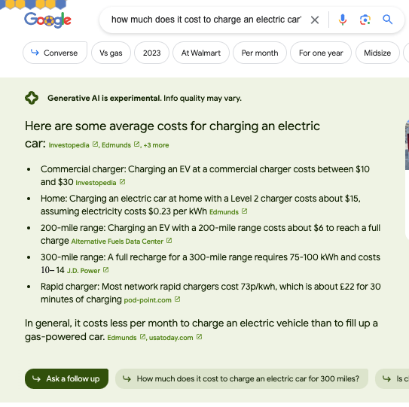Start voice search with microphone icon
Image resolution: width=409 pixels, height=407 pixels.
(x=343, y=20)
